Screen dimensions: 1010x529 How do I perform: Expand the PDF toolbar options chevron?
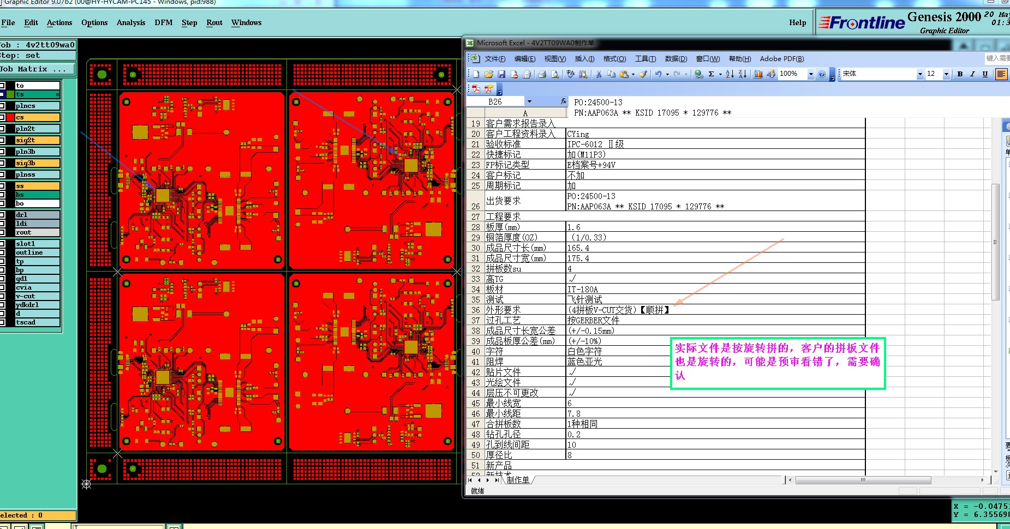(x=499, y=89)
